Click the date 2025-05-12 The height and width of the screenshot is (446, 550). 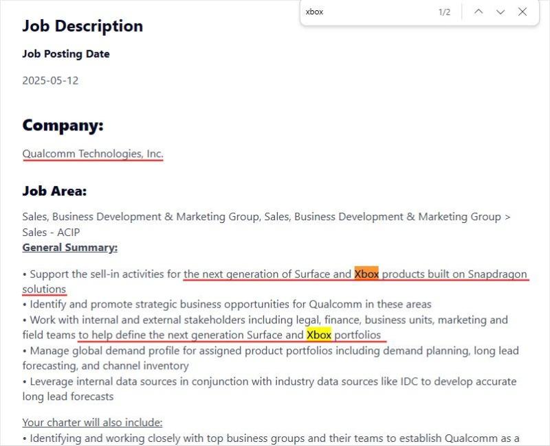point(50,80)
